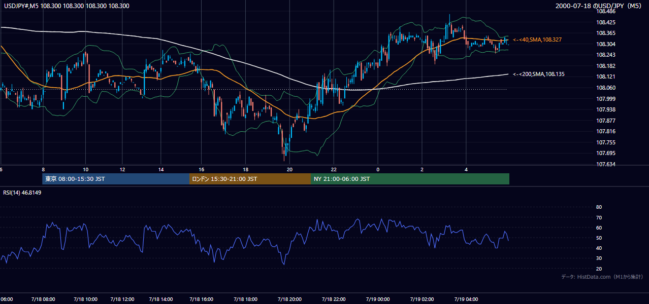The width and height of the screenshot is (649, 304).
Task: Select the 40 SMA 108.327 label
Action: pyautogui.click(x=537, y=40)
